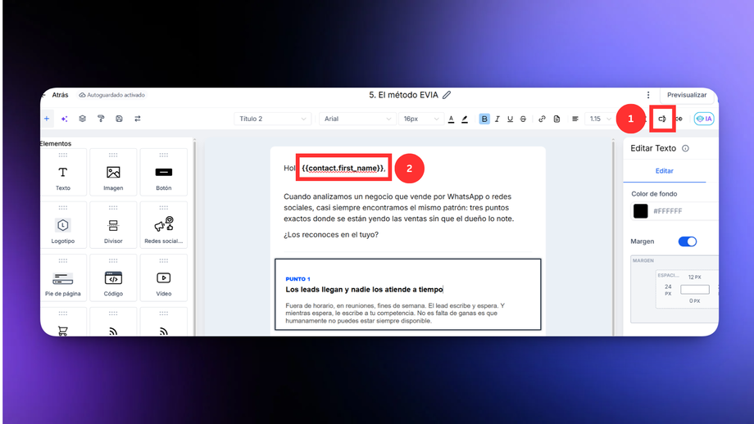The height and width of the screenshot is (424, 754).
Task: Click the canvas vertical scrollbar
Action: pyautogui.click(x=613, y=237)
